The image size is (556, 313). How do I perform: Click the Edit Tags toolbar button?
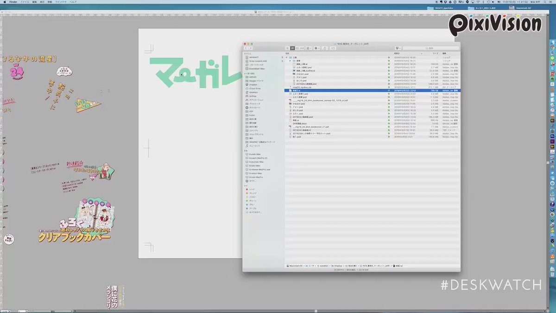point(333,48)
